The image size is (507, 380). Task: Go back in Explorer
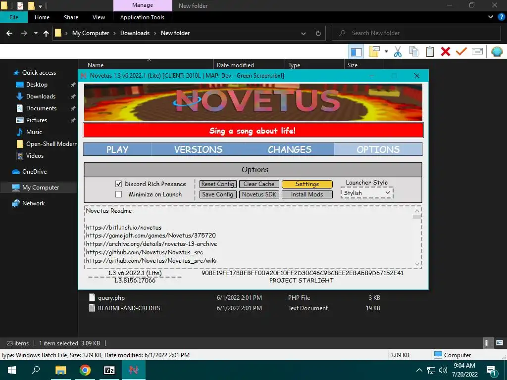coord(9,33)
